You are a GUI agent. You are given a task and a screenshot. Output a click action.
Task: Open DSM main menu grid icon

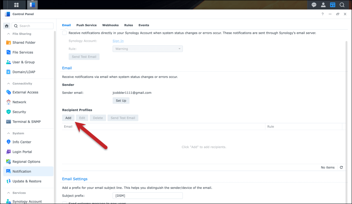[16, 5]
